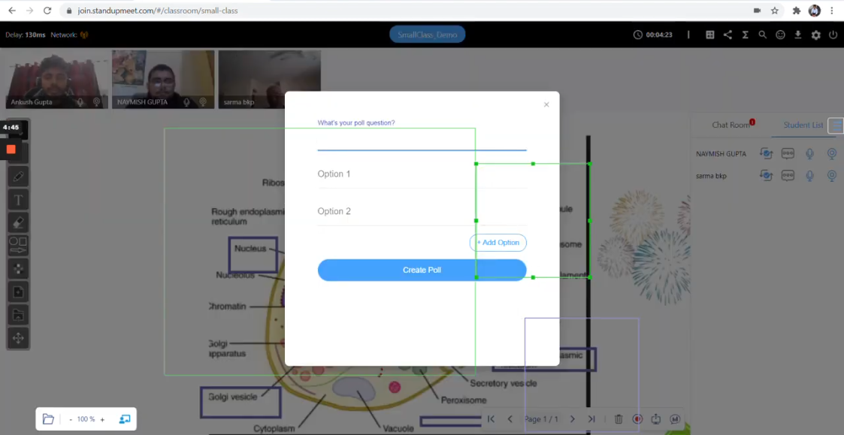
Task: Open the shapes and arrow tool
Action: 18,246
